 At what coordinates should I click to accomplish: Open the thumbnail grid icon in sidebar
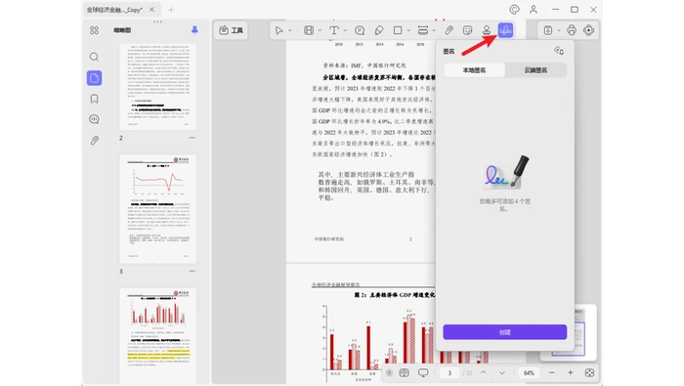[x=94, y=30]
